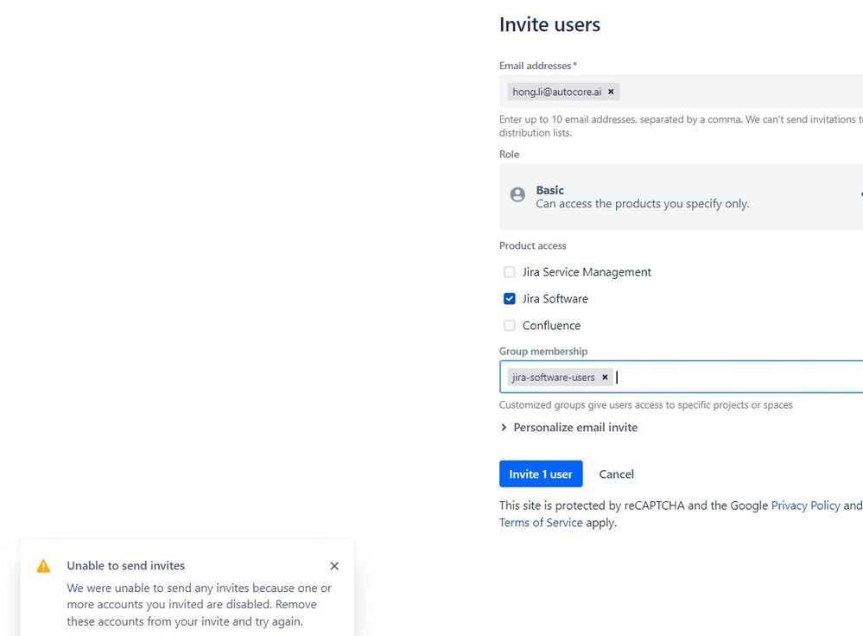Uncheck Jira Software product access
Image resolution: width=863 pixels, height=636 pixels.
pyautogui.click(x=510, y=298)
